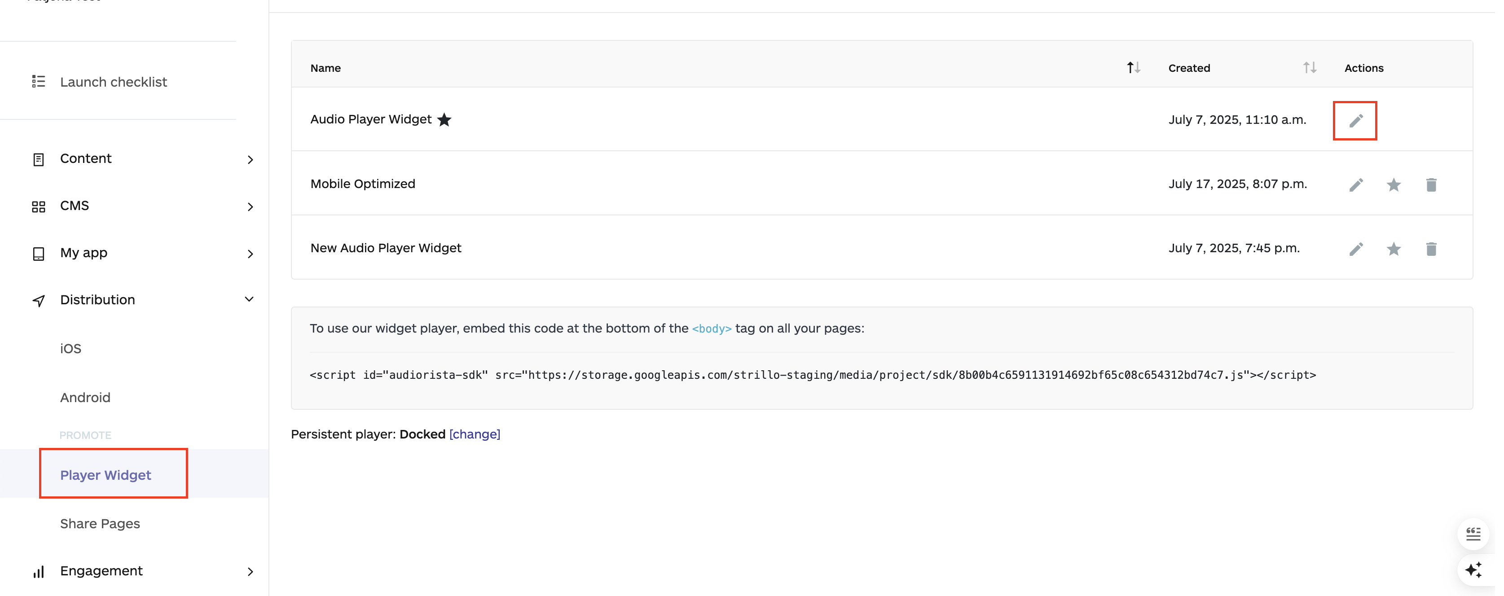Edit the Mobile Optimized widget
The width and height of the screenshot is (1504, 596).
pos(1356,184)
